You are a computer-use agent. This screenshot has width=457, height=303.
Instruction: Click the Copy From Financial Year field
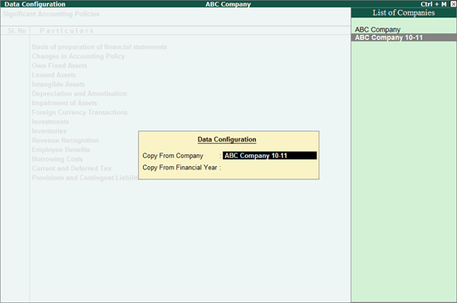pos(269,168)
